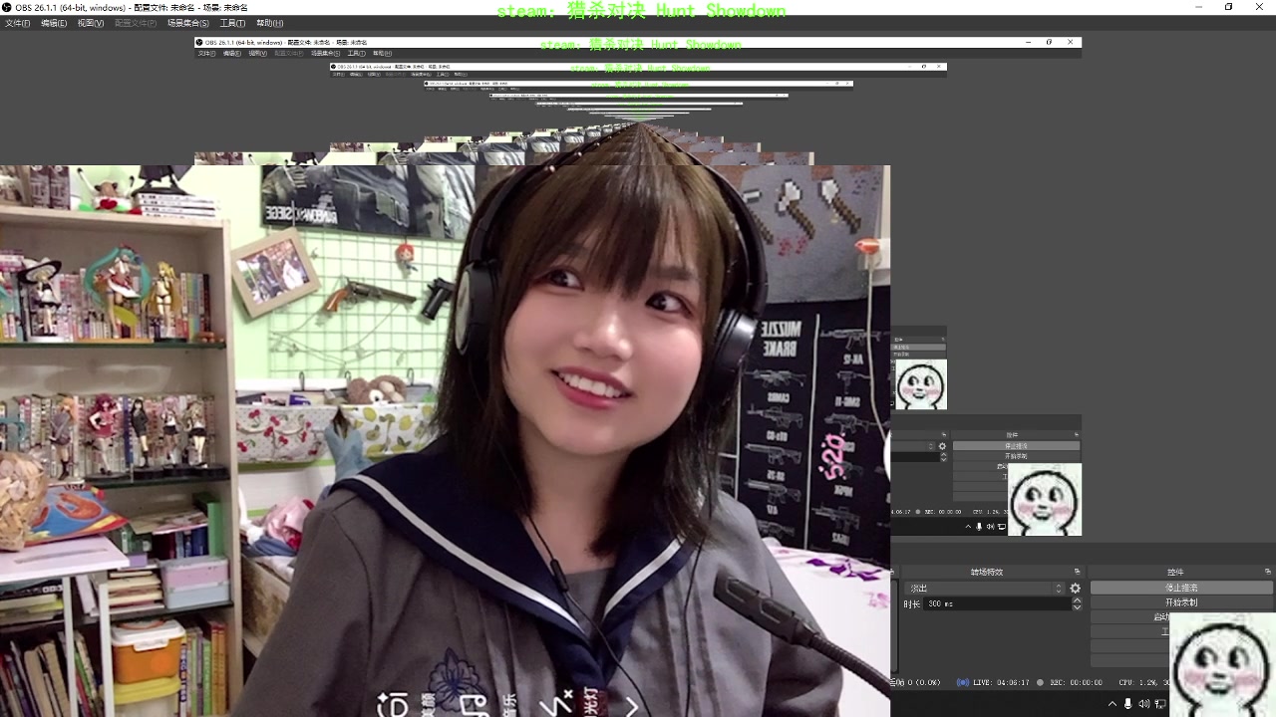Click the stop streaming button in 控件

coord(1181,589)
